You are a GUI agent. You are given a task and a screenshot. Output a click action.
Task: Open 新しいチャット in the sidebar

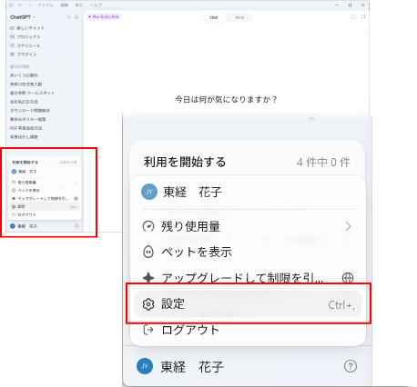pyautogui.click(x=27, y=28)
